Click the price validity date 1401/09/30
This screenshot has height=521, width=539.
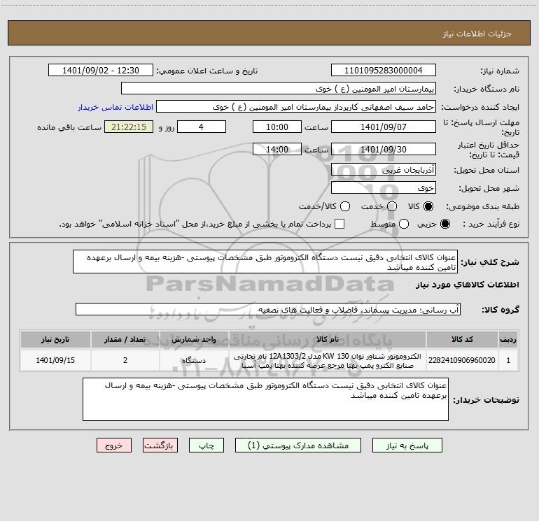(384, 149)
